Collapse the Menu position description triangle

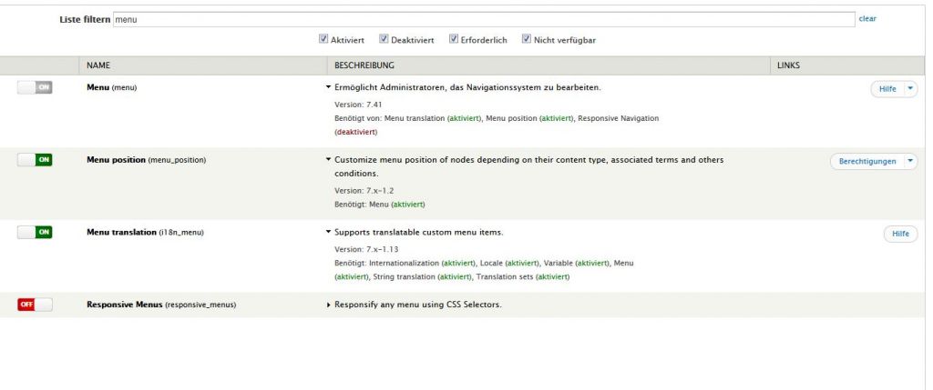[x=328, y=160]
